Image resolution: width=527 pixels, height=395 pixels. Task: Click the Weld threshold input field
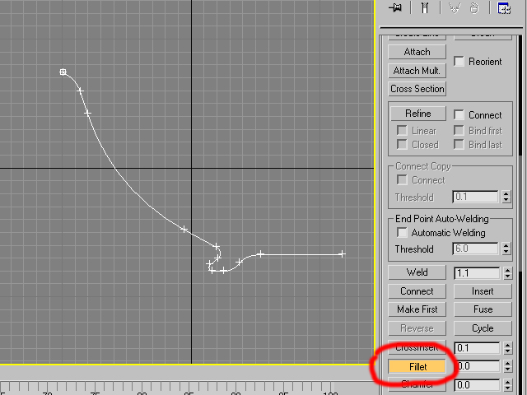[x=476, y=272]
